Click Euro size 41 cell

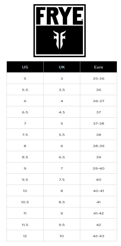click(99, 202)
